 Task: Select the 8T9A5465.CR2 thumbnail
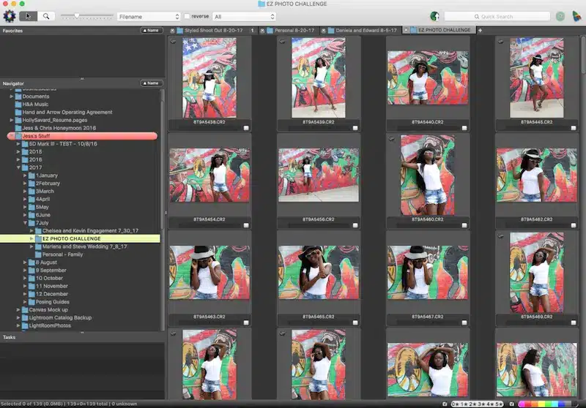(x=319, y=273)
